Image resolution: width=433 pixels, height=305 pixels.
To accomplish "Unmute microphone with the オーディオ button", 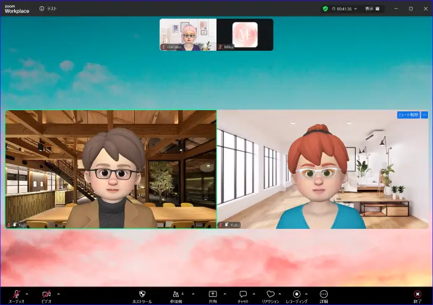I will tap(16, 294).
